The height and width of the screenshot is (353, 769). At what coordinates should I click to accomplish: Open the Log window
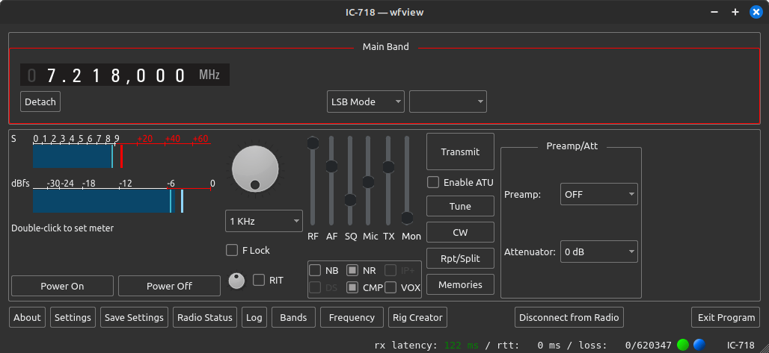point(254,317)
